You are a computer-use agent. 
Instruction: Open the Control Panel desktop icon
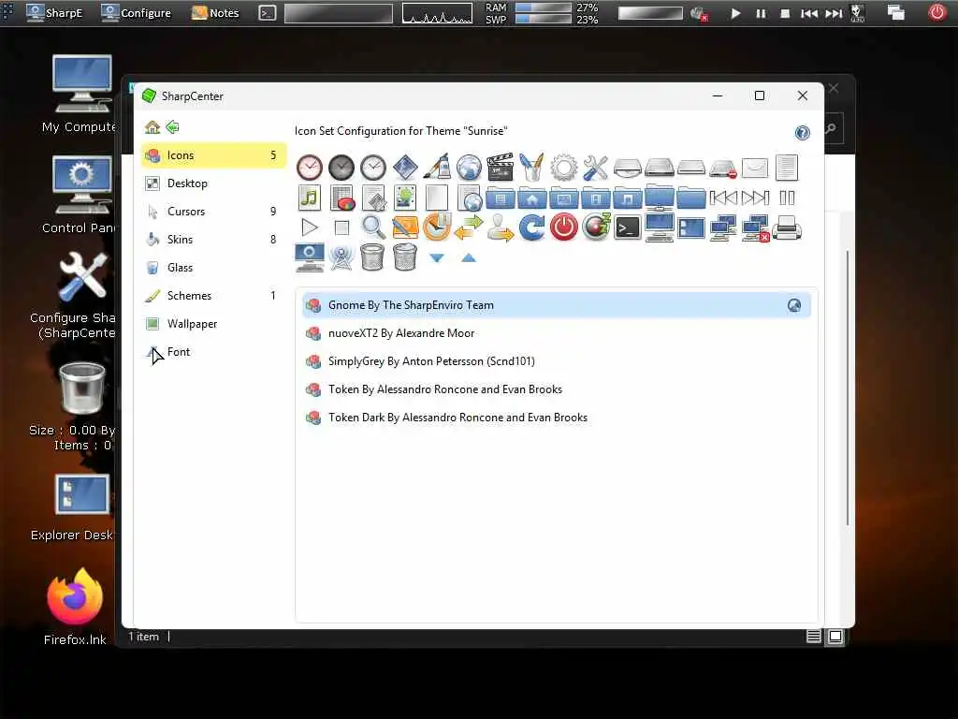tap(81, 184)
